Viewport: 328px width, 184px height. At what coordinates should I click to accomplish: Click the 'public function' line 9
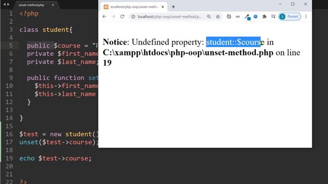(63, 78)
